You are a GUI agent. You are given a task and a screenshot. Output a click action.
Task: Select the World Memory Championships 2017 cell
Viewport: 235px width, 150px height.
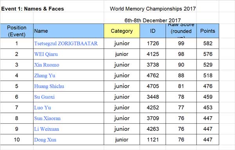coord(153,9)
